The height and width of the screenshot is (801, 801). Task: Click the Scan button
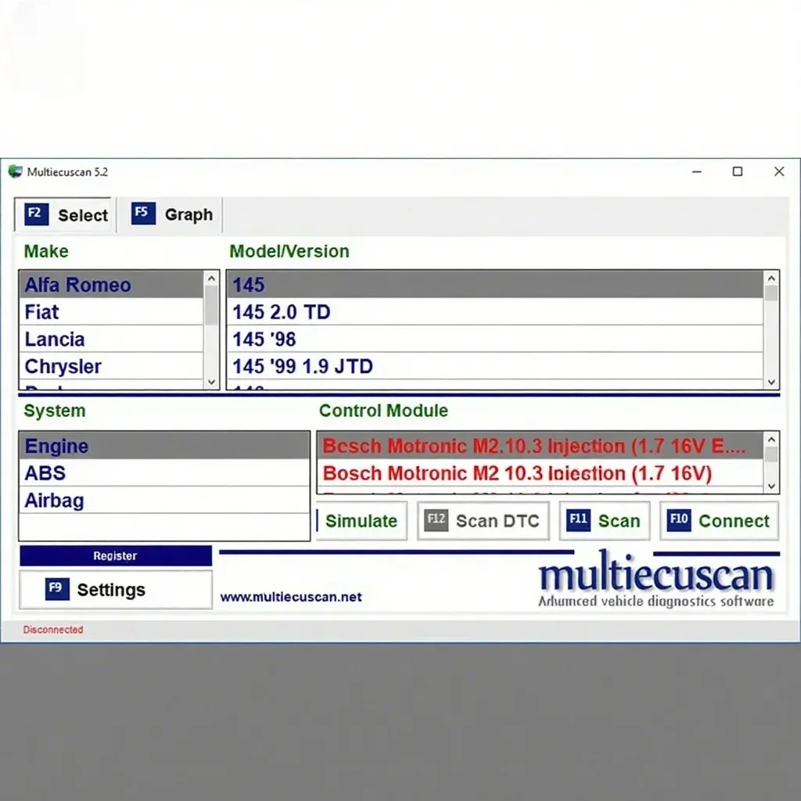(605, 520)
